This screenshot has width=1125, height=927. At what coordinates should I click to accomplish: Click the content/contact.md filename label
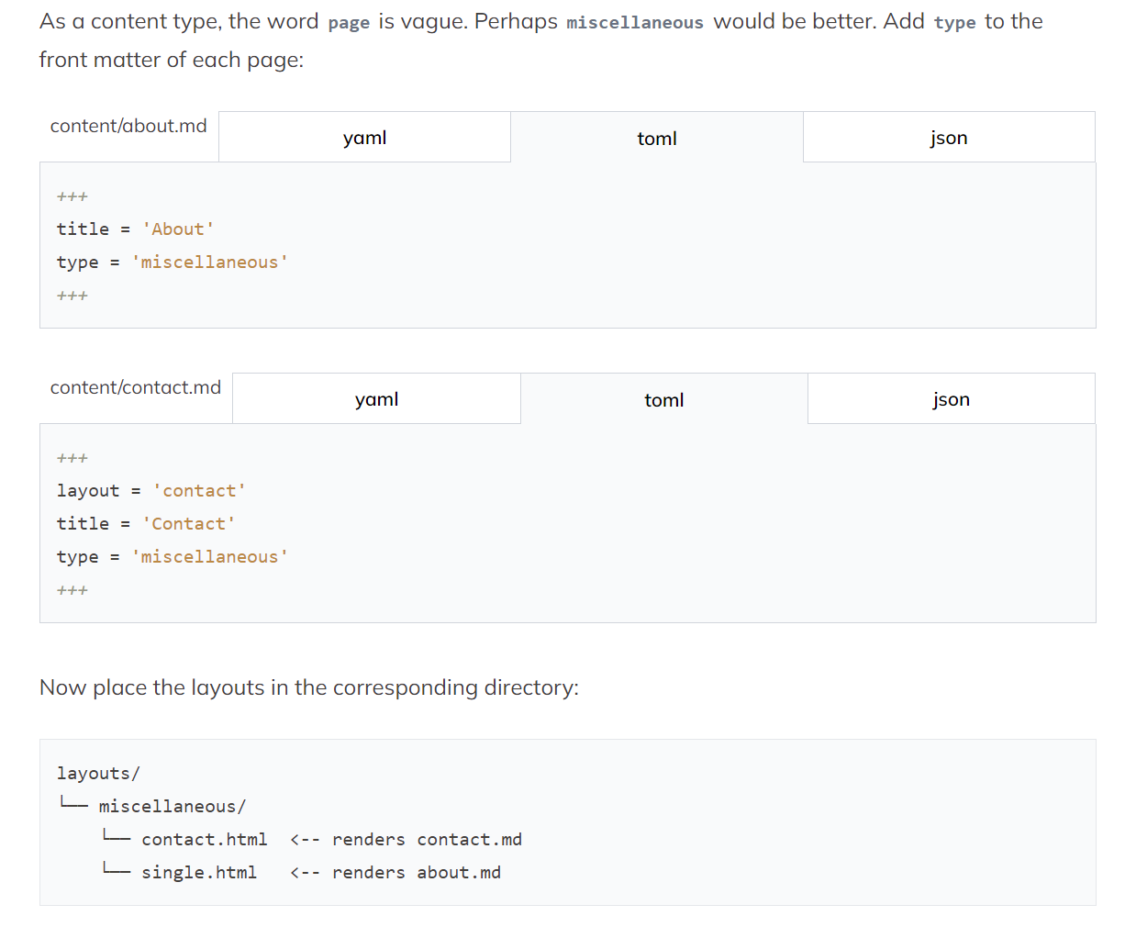[x=136, y=387]
